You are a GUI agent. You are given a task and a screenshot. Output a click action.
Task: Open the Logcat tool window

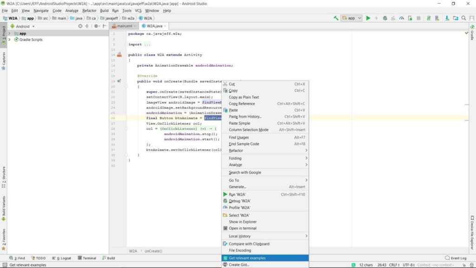[62, 258]
